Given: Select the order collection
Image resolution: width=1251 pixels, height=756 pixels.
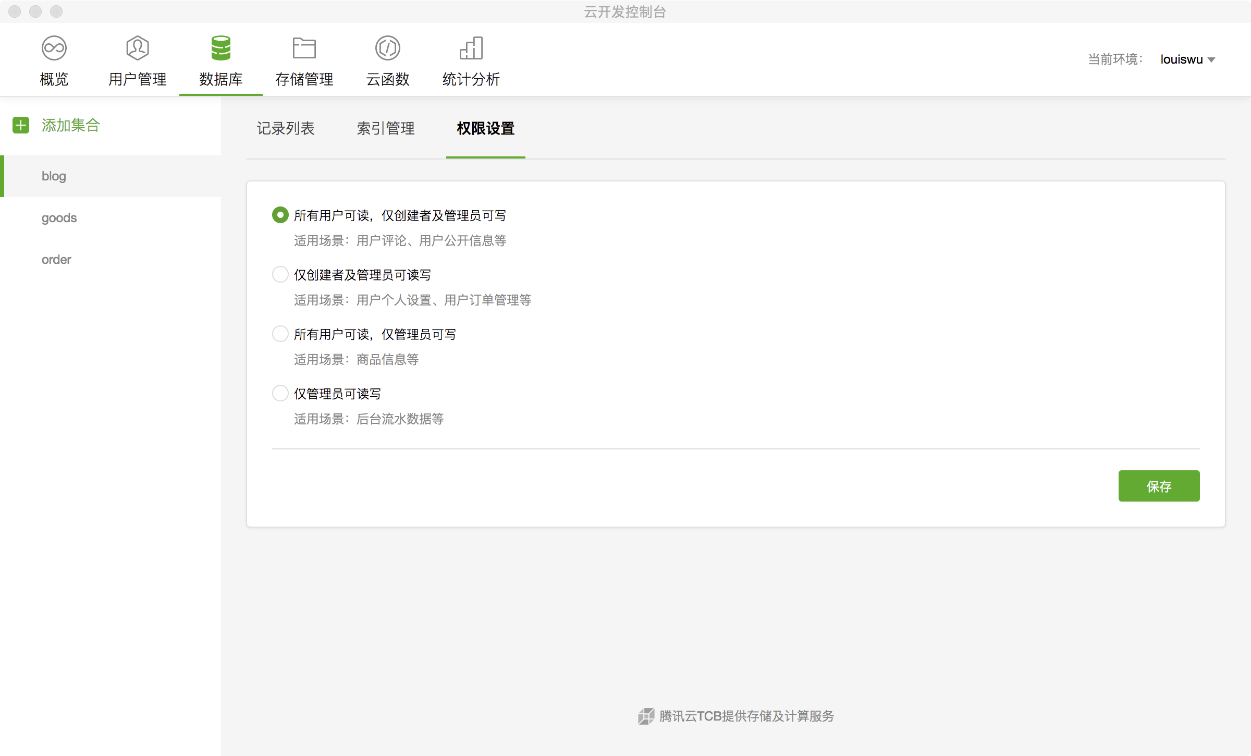Looking at the screenshot, I should click(56, 260).
